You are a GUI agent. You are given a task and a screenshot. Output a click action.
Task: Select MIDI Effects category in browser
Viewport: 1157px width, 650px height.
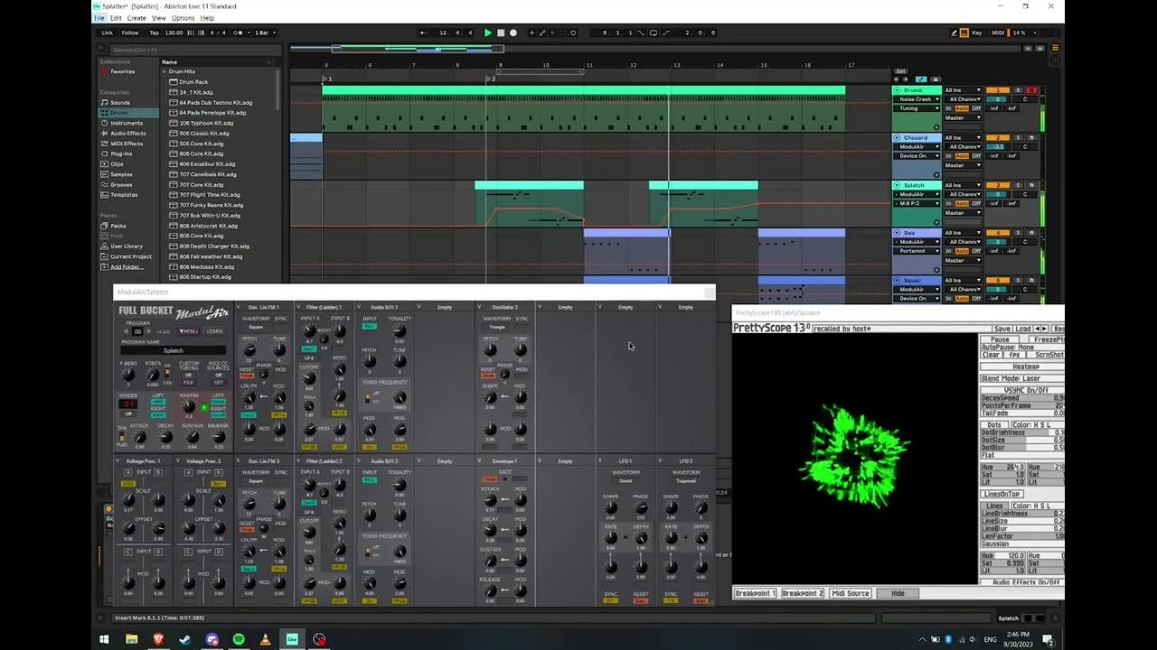click(127, 144)
